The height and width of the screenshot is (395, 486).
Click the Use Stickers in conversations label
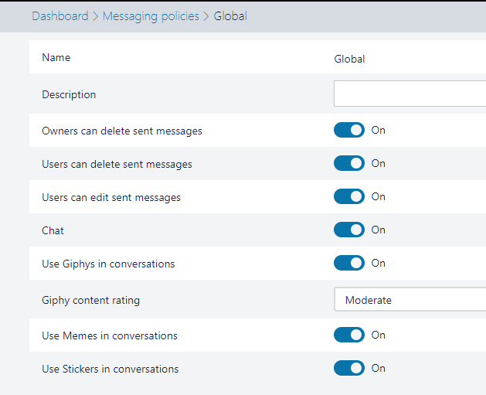pyautogui.click(x=110, y=369)
